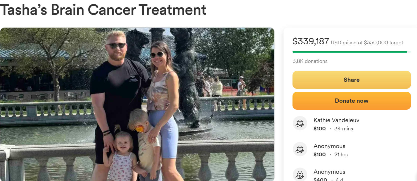Click the 3.8K donations count

coord(310,61)
